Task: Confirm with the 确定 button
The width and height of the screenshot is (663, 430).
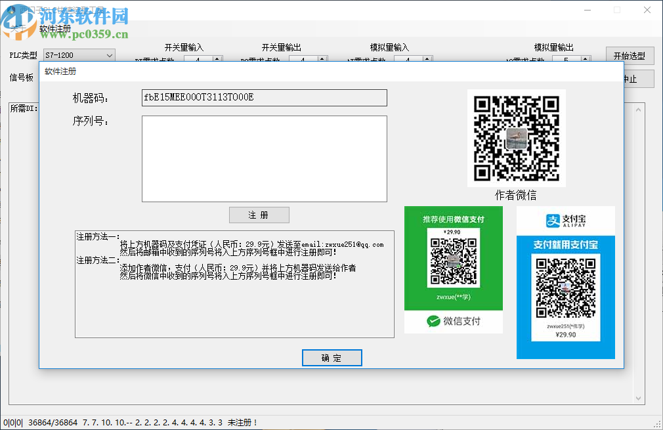Action: pyautogui.click(x=331, y=358)
